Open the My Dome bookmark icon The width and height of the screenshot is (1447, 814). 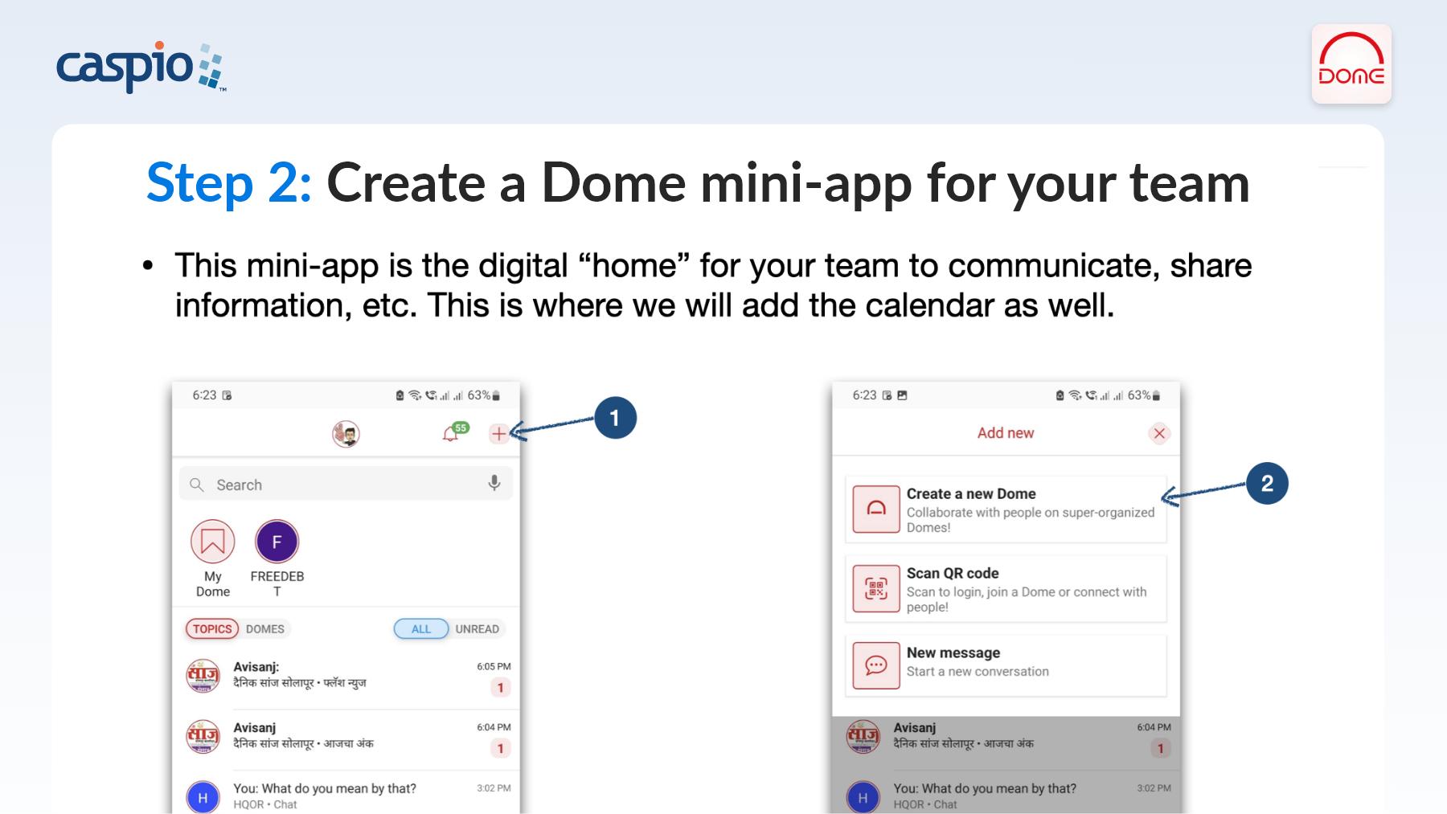click(212, 542)
